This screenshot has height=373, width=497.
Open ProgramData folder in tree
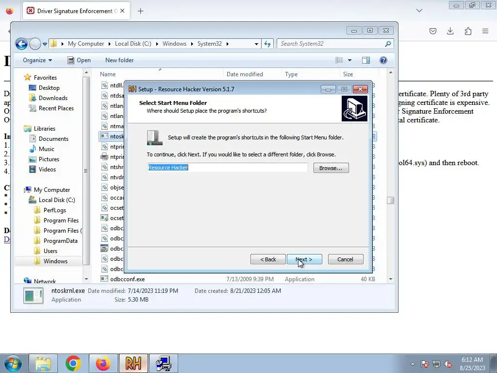coord(60,241)
